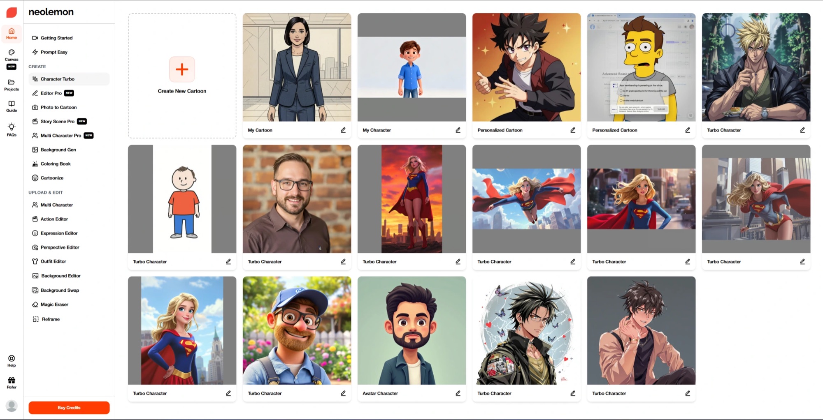The height and width of the screenshot is (420, 823).
Task: Click the user profile avatar
Action: click(x=12, y=406)
